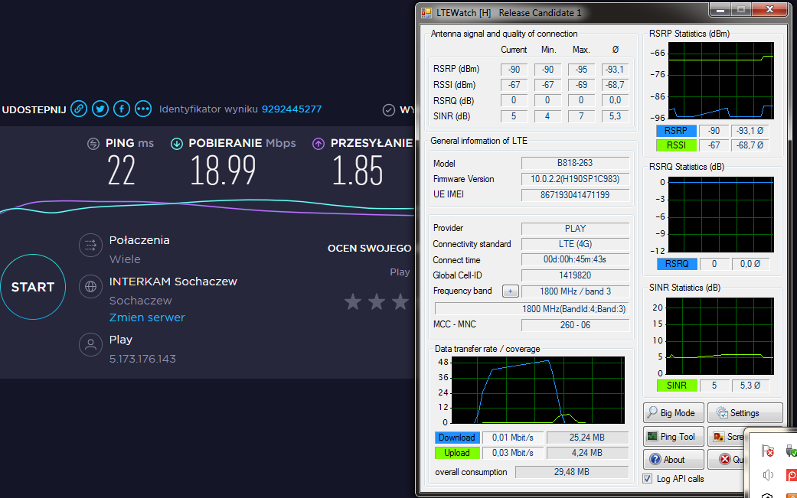Image resolution: width=797 pixels, height=498 pixels.
Task: Click the LTEWatch title bar app icon
Action: tap(426, 13)
